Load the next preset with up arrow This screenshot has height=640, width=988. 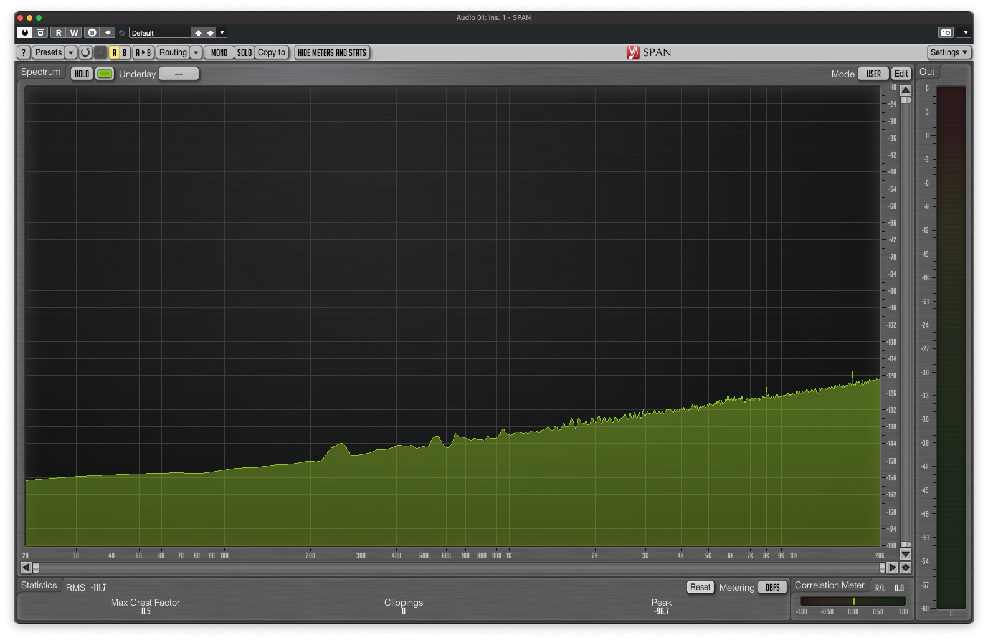pos(198,32)
